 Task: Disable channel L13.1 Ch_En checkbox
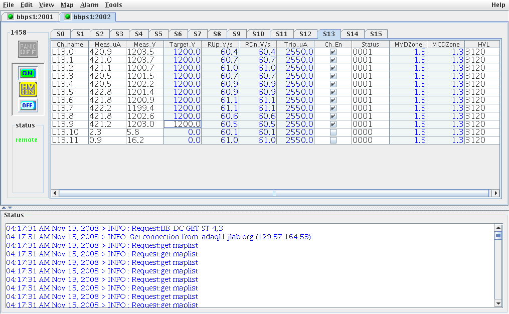point(333,60)
